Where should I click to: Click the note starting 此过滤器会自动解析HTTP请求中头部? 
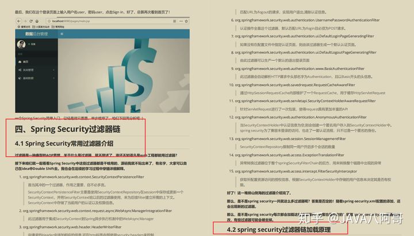(306, 77)
